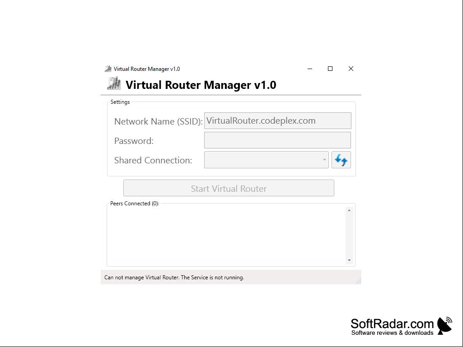Click the "Password:" label
This screenshot has width=463, height=347.
pyautogui.click(x=134, y=141)
